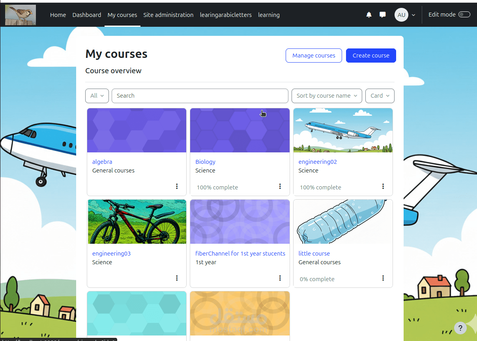Toggle the Edit mode switch
The image size is (477, 341).
[464, 15]
